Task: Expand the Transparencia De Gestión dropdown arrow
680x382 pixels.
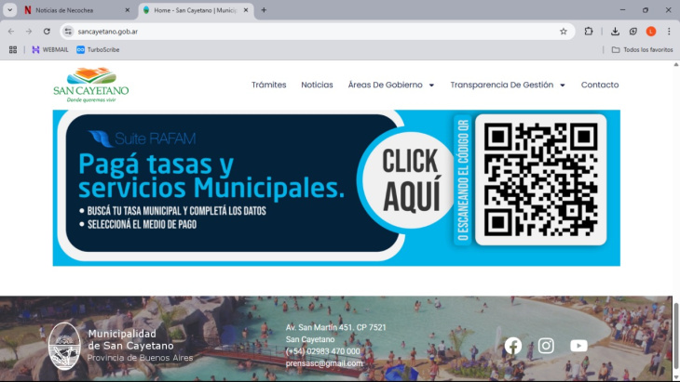Action: coord(563,86)
